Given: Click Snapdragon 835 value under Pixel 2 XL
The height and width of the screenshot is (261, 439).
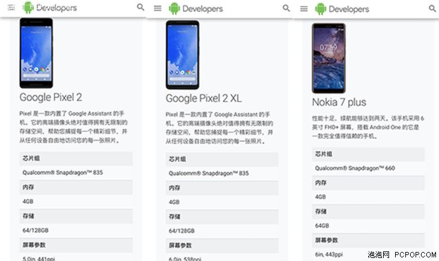Looking at the screenshot, I should [x=209, y=173].
